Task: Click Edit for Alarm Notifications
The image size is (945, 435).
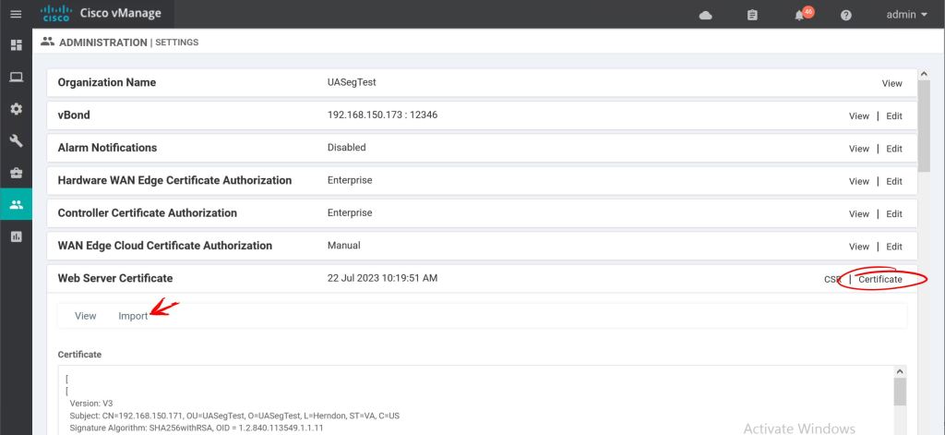Action: pos(894,149)
